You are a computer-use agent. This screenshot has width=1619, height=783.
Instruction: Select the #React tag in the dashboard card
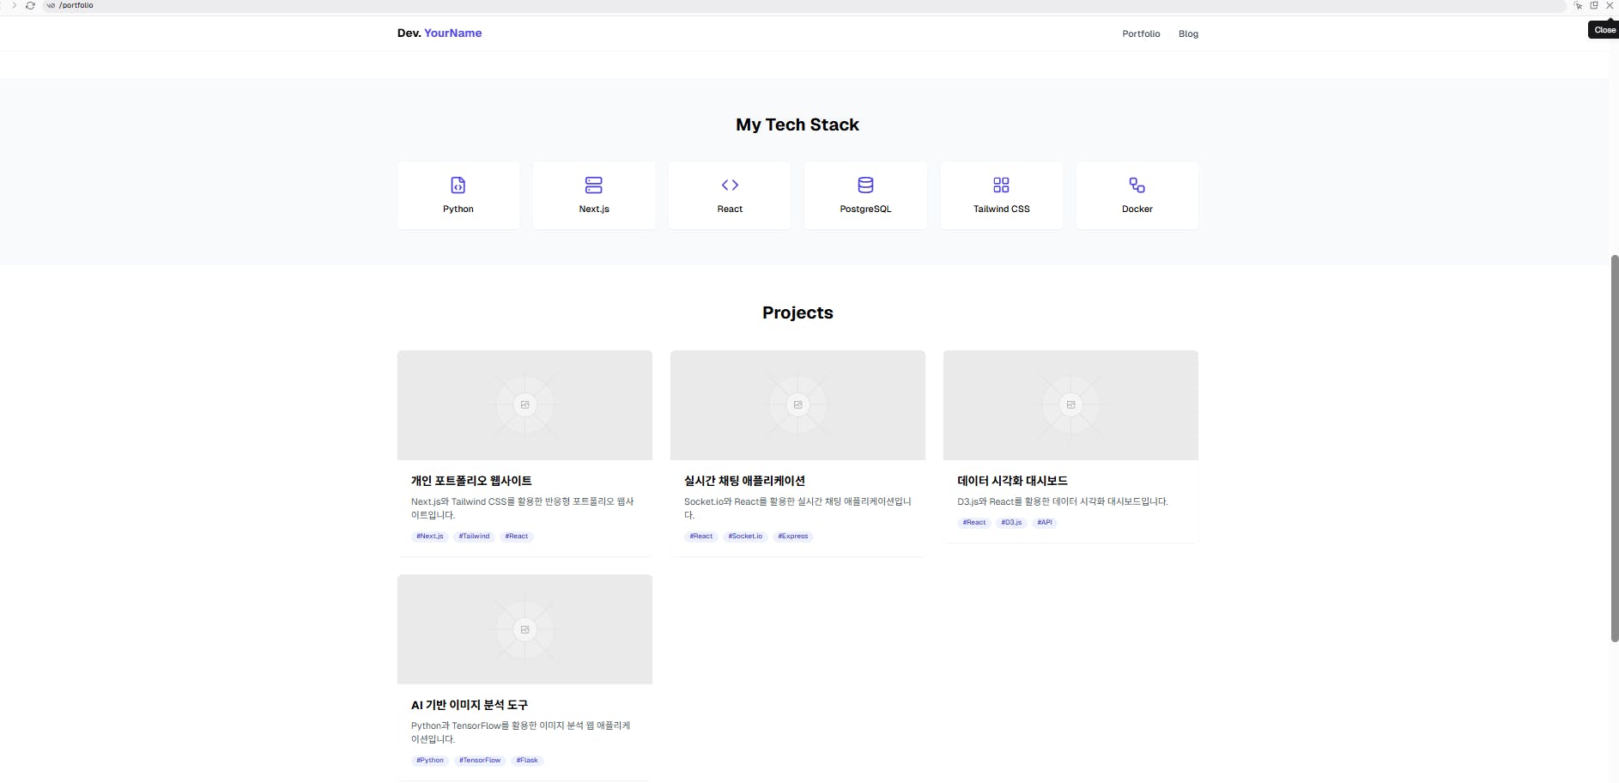pyautogui.click(x=974, y=522)
